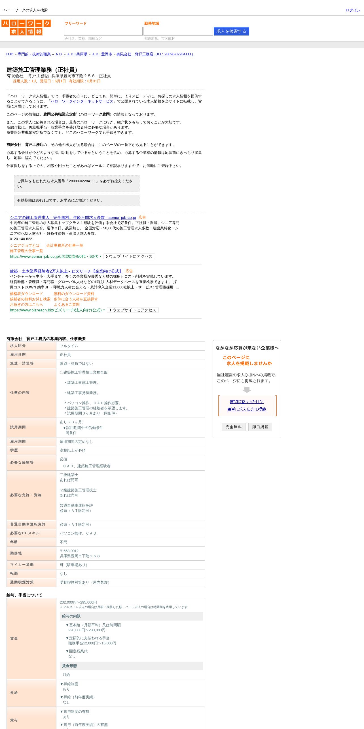Open senior-job.co.jp URL dropdown arrow
The height and width of the screenshot is (729, 364).
pyautogui.click(x=100, y=257)
